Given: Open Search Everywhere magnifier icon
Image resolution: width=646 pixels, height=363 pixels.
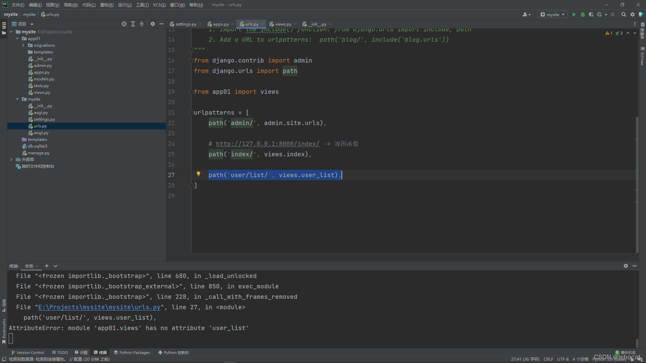Looking at the screenshot, I should click(x=623, y=14).
